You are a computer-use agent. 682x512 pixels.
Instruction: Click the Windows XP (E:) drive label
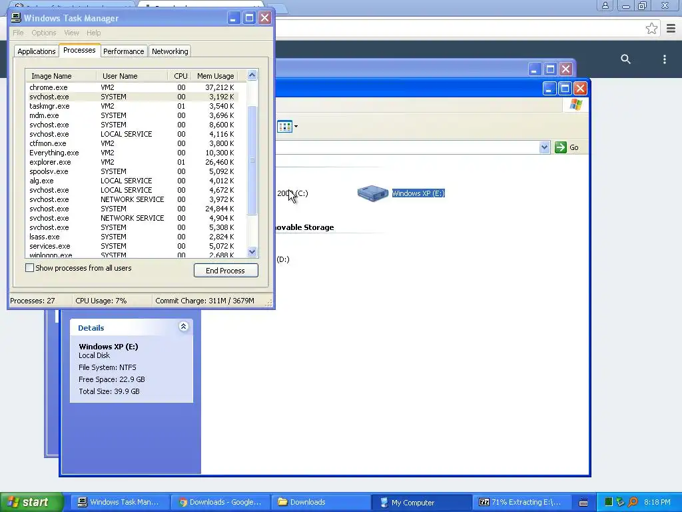coord(418,193)
